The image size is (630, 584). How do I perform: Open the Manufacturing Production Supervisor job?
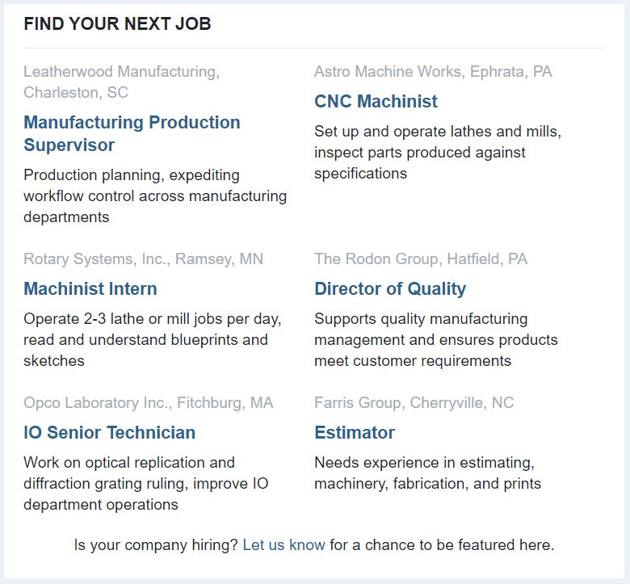tap(132, 133)
